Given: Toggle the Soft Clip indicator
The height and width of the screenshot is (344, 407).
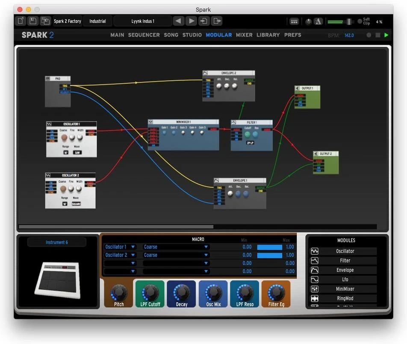Looking at the screenshot, I should pos(360,21).
